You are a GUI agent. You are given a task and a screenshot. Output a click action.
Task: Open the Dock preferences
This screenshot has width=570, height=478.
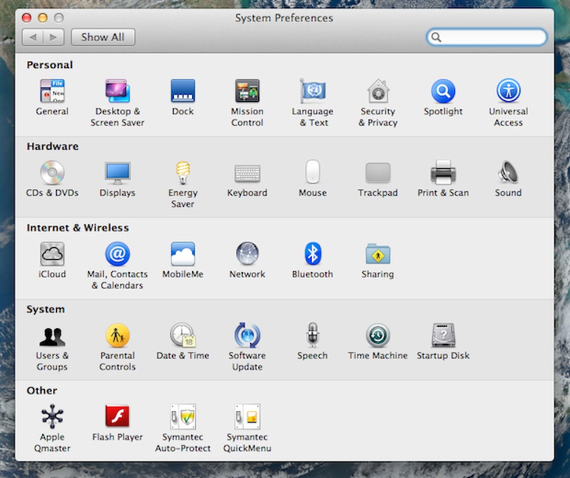pos(182,91)
